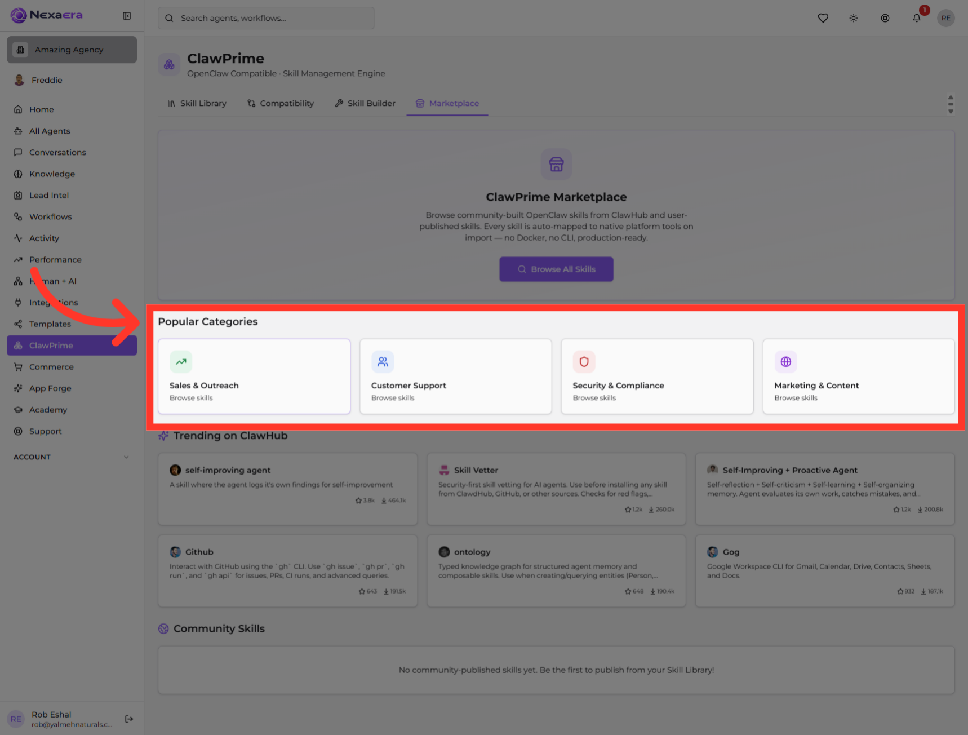Open favorites heart icon in header

tap(823, 18)
